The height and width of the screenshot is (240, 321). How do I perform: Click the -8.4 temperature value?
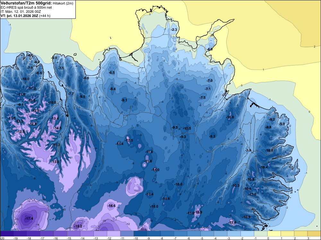point(112,89)
